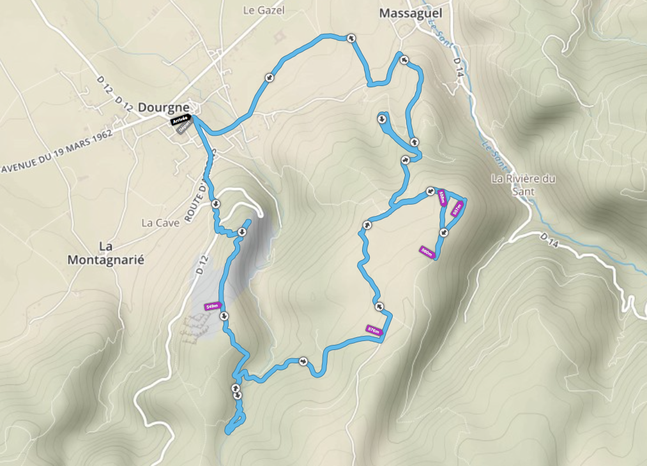The image size is (647, 466).
Task: Click the route arrow nearest the La Cave label
Action: tap(215, 204)
